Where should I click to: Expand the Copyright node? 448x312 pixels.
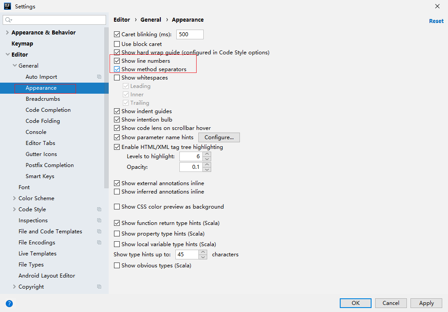click(x=14, y=286)
